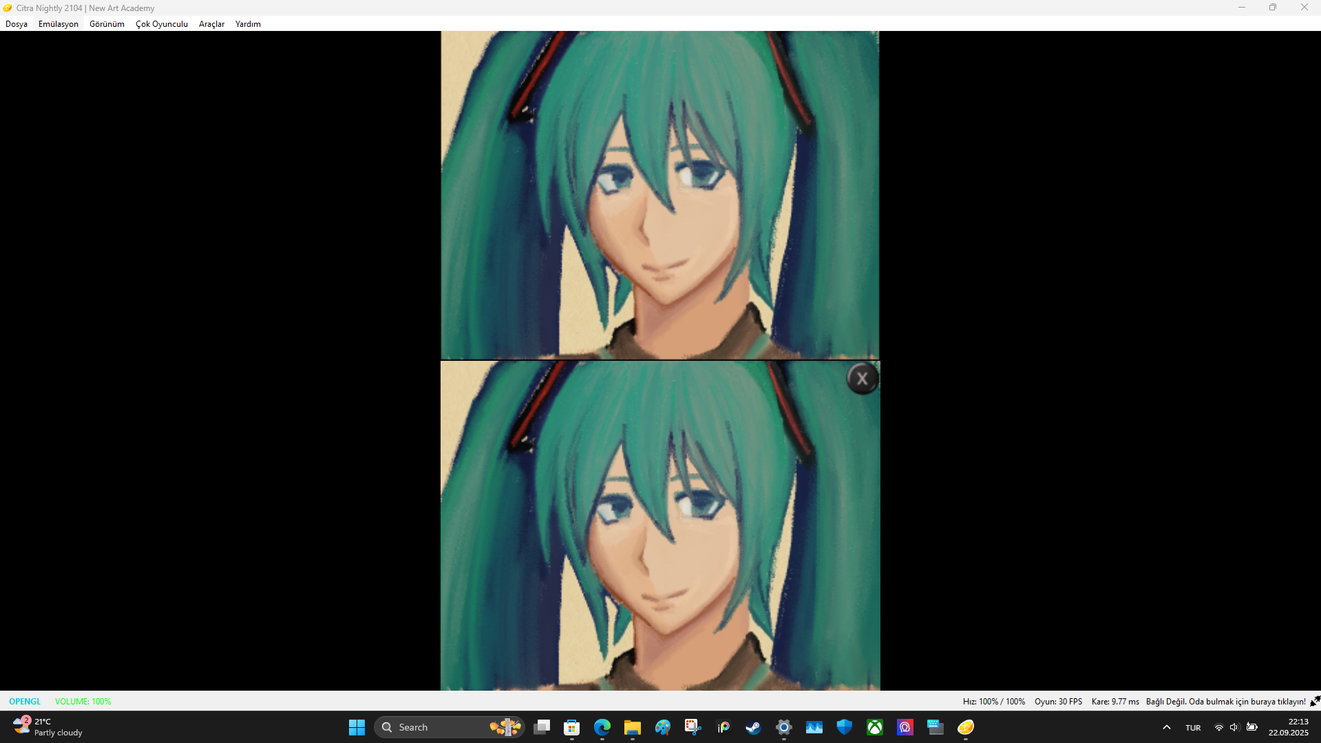
Task: Click the battery status tray icon
Action: [1252, 727]
